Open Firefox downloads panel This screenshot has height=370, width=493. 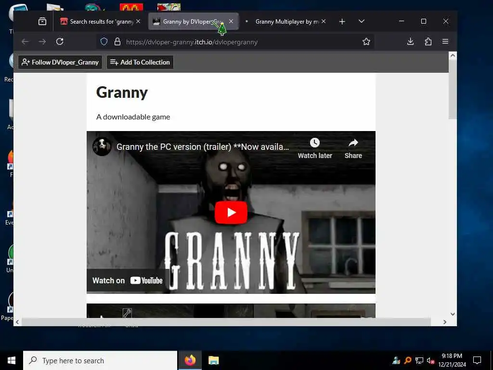[x=410, y=41]
